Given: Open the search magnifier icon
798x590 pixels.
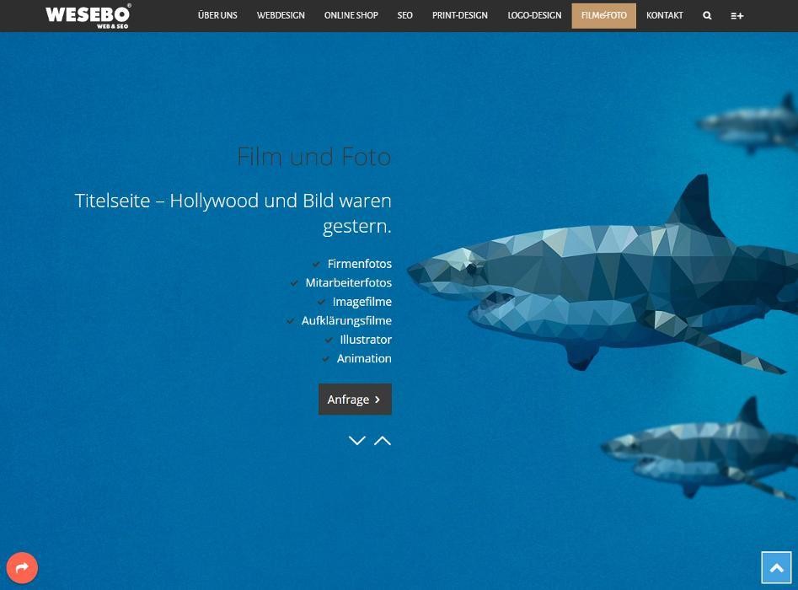Looking at the screenshot, I should tap(707, 15).
